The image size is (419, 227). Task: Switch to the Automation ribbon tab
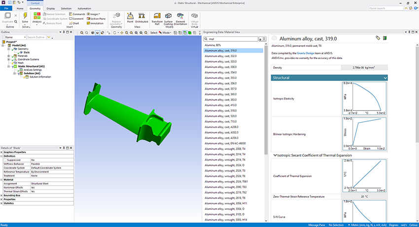(x=84, y=8)
